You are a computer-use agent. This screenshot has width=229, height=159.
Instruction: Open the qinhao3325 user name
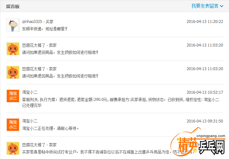tap(32, 22)
